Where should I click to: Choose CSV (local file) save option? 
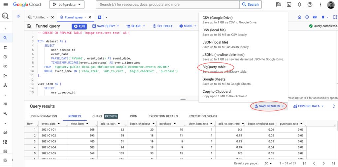243,32
